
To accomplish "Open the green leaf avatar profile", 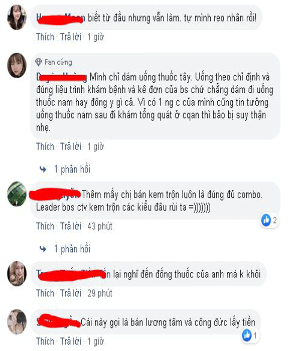I will click(17, 194).
